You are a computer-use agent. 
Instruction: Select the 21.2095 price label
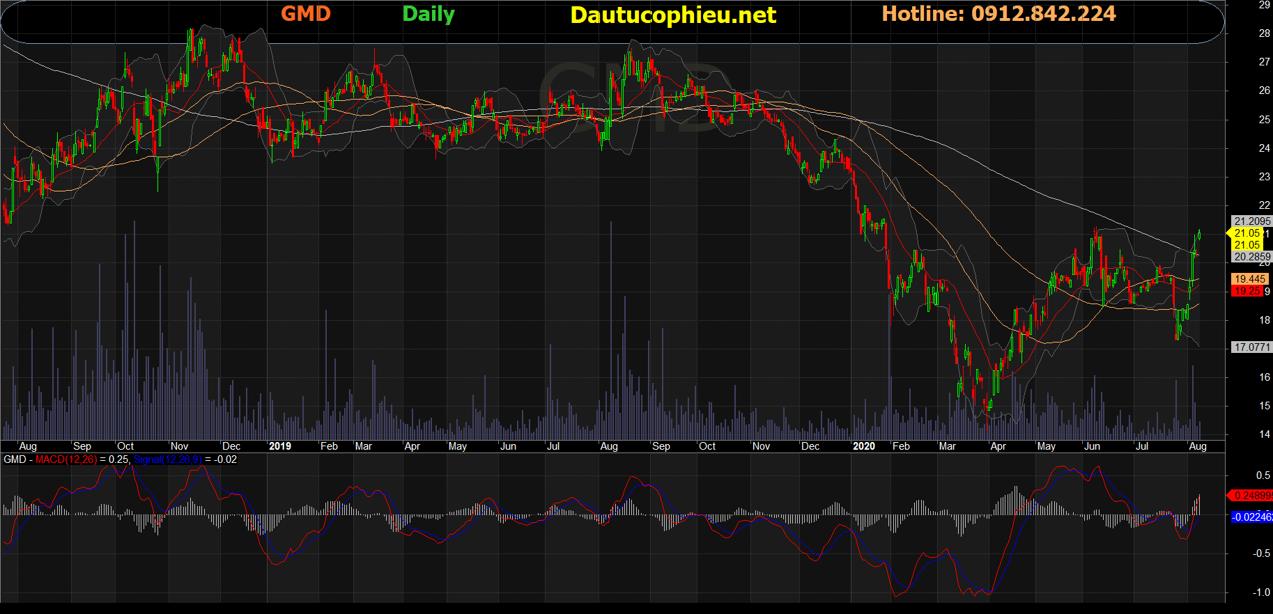pos(1252,221)
